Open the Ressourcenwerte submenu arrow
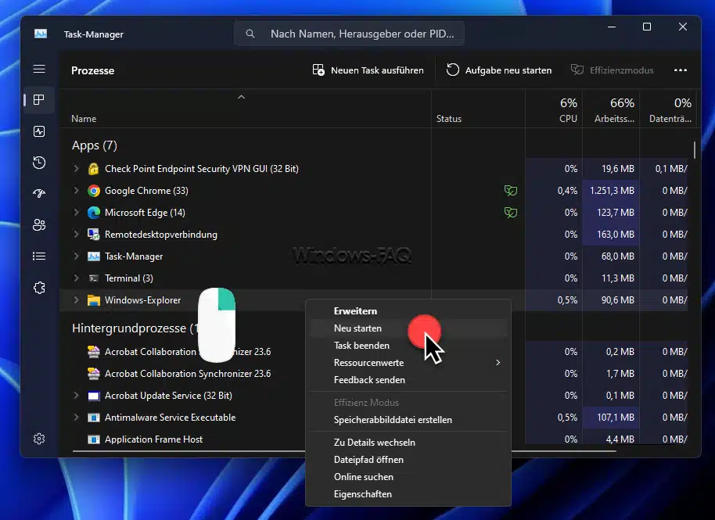The height and width of the screenshot is (520, 715). tap(498, 363)
